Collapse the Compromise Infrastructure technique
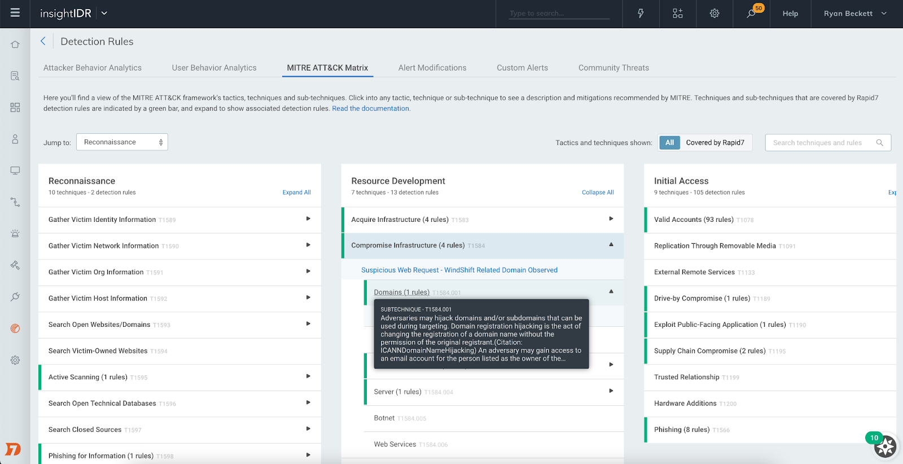This screenshot has height=464, width=903. click(x=611, y=245)
